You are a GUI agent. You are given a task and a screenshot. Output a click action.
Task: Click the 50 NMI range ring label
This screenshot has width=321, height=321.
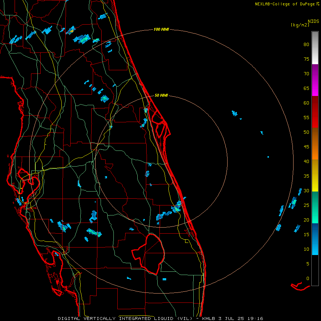(161, 95)
